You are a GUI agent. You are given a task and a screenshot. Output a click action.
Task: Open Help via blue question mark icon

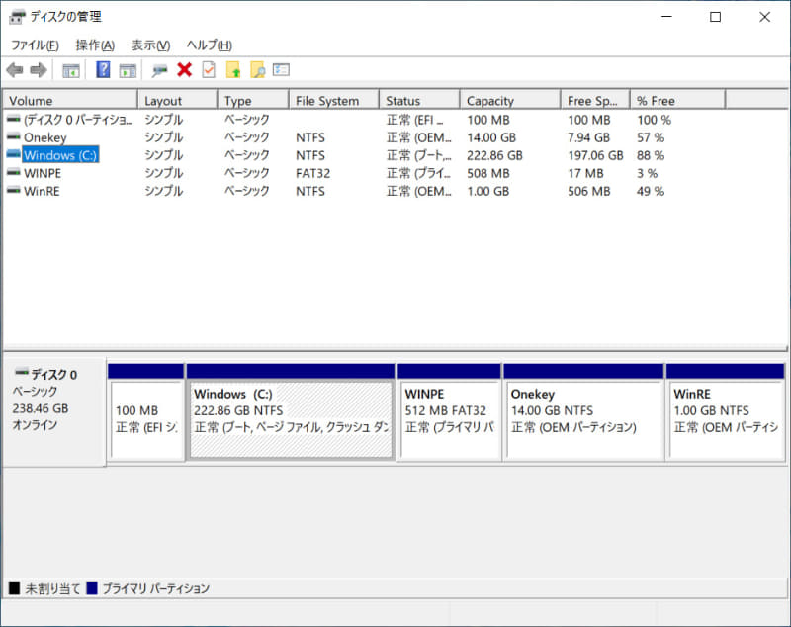point(103,69)
